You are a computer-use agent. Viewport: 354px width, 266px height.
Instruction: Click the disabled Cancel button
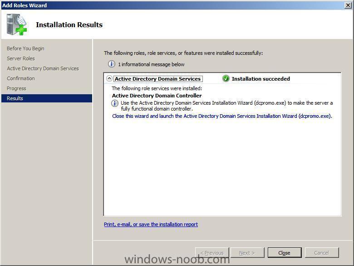[322, 253]
